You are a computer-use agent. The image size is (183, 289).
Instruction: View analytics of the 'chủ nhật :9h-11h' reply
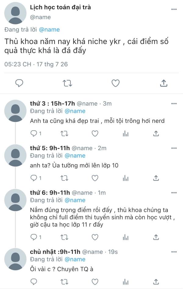pos(126,282)
